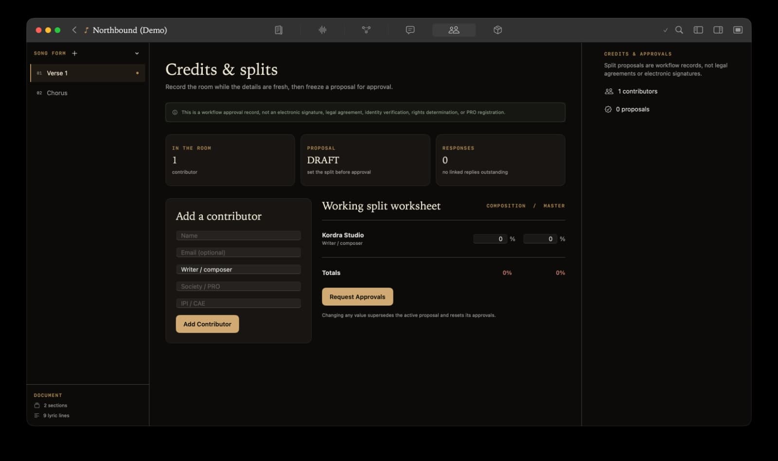Open the Writer / composer role dropdown
This screenshot has height=461, width=778.
[238, 270]
